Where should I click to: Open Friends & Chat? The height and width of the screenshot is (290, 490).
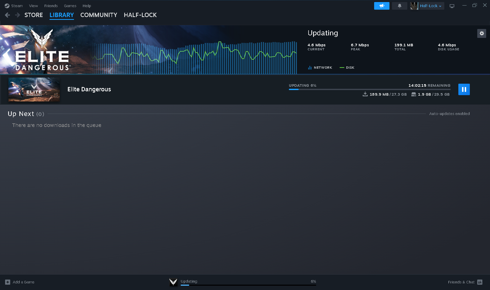(461, 282)
